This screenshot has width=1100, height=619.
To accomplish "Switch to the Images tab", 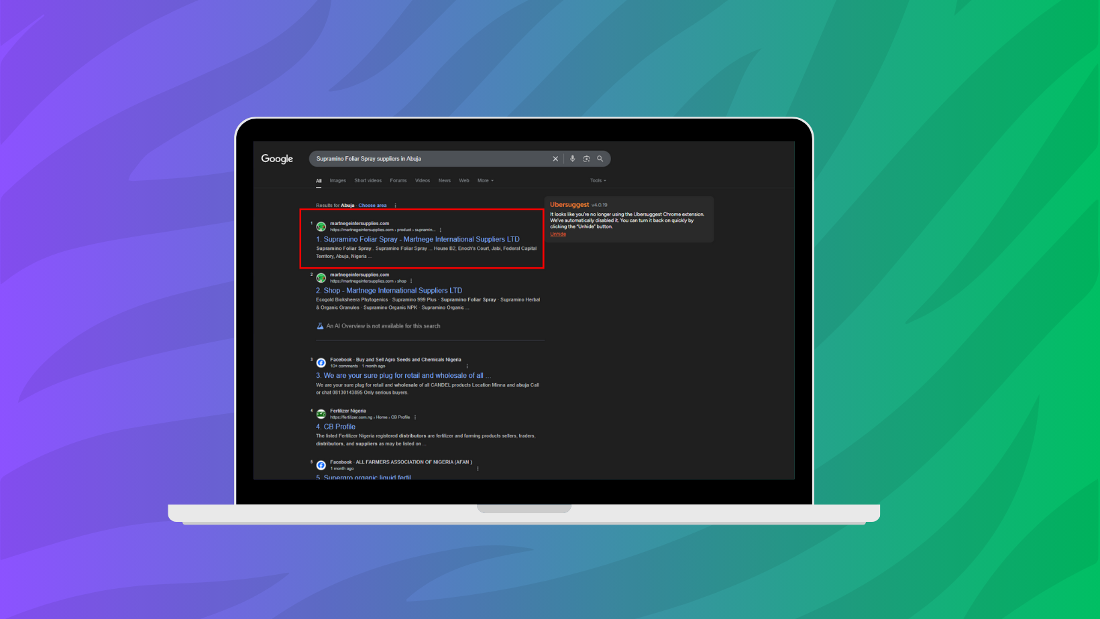I will (x=338, y=180).
